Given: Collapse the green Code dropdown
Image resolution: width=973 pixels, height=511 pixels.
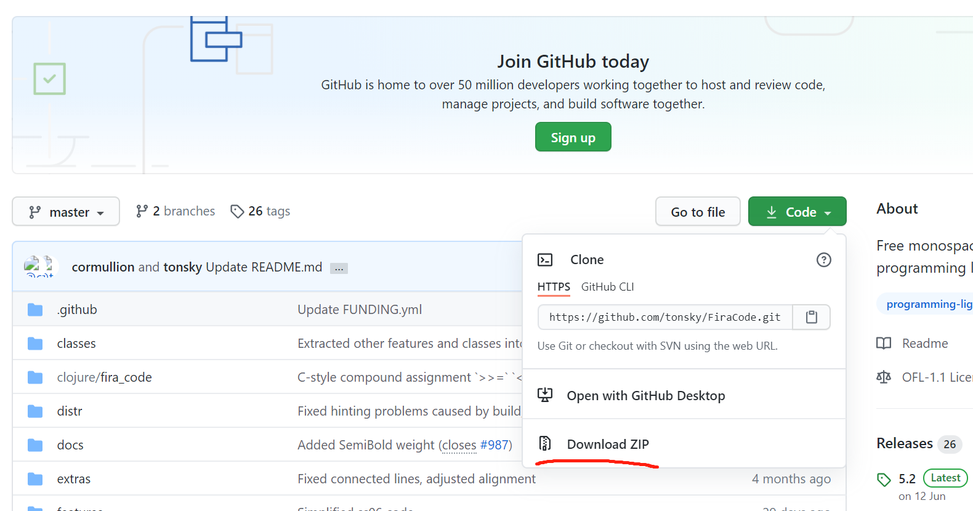Looking at the screenshot, I should coord(797,212).
